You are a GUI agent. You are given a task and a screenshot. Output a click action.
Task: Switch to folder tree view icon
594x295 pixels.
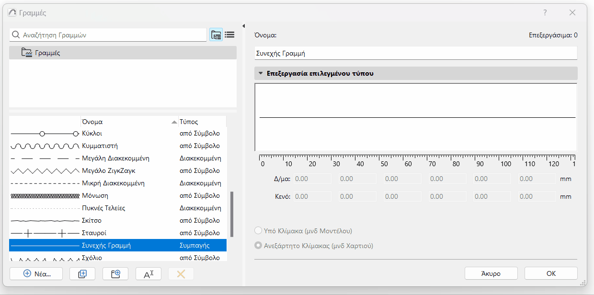(x=216, y=35)
